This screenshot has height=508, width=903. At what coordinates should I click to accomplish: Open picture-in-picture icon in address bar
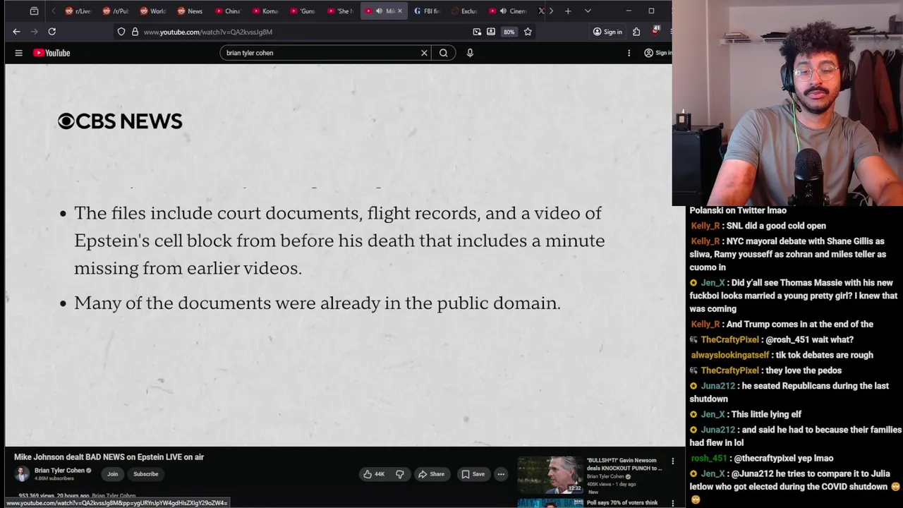tap(477, 32)
